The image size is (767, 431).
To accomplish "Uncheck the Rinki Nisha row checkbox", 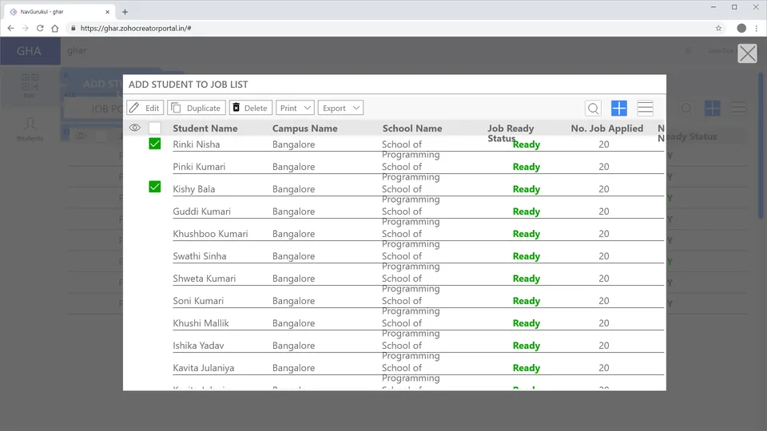I will pyautogui.click(x=154, y=144).
